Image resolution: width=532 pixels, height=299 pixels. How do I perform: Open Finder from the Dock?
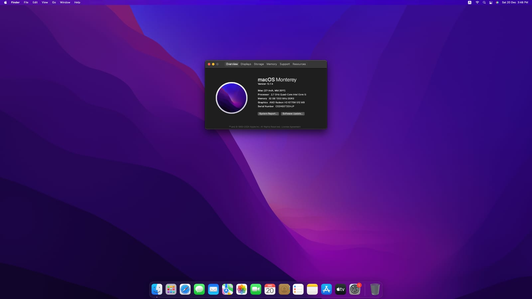[x=157, y=289]
